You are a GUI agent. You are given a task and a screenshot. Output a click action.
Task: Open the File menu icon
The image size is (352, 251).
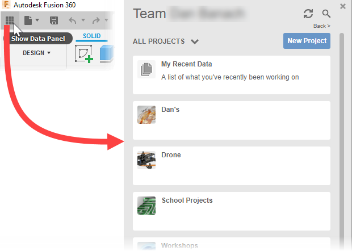(28, 20)
